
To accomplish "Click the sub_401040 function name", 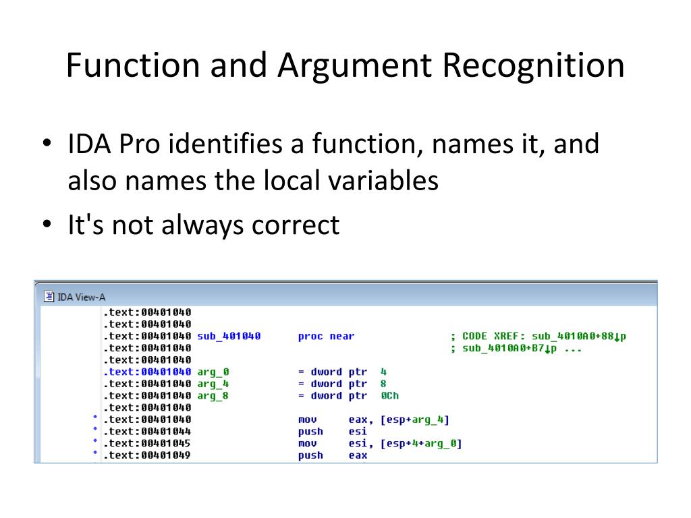I will (229, 336).
